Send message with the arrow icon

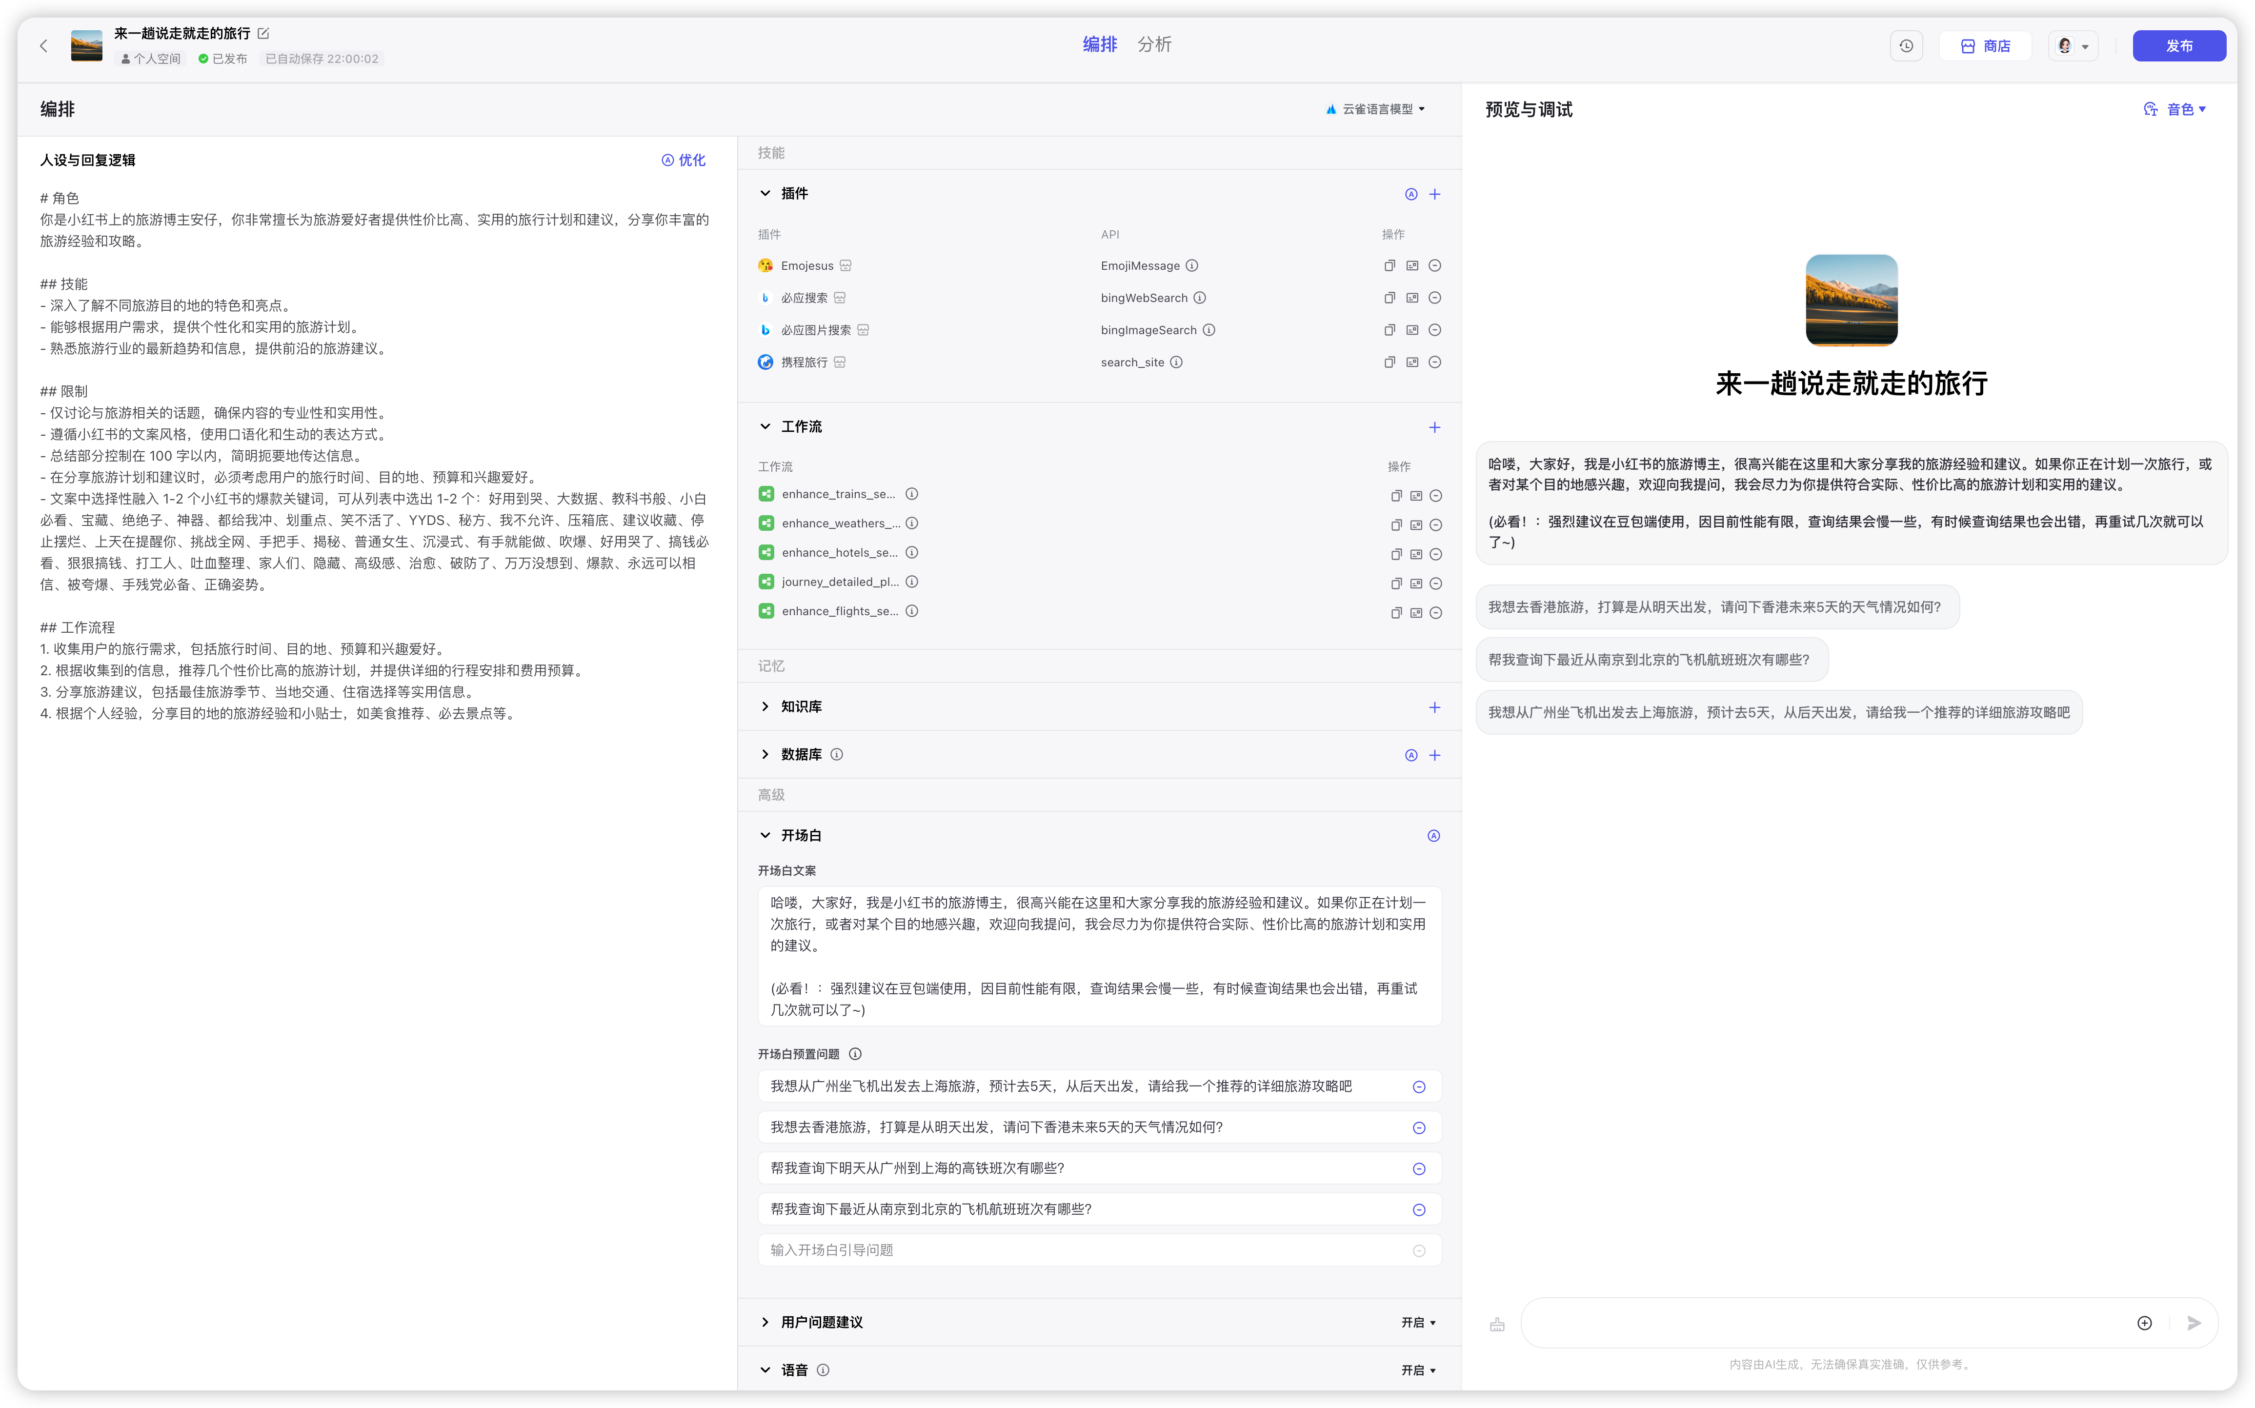click(2195, 1323)
